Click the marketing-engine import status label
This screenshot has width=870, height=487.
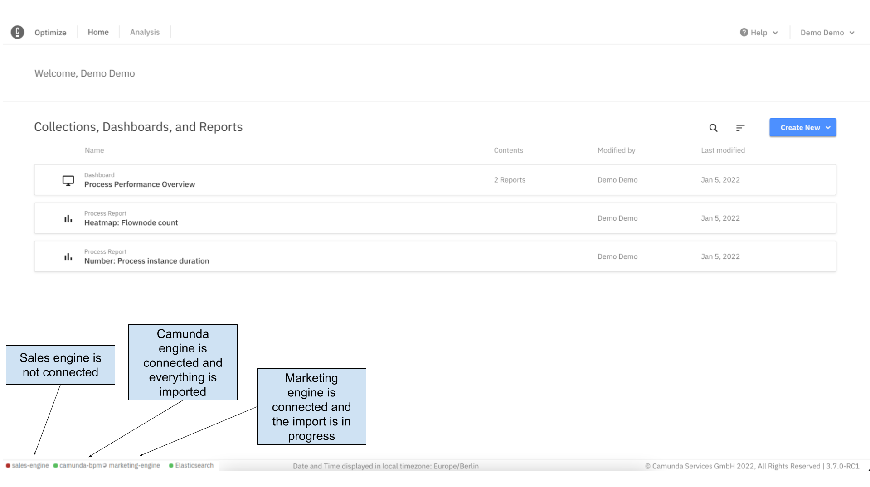click(x=134, y=466)
